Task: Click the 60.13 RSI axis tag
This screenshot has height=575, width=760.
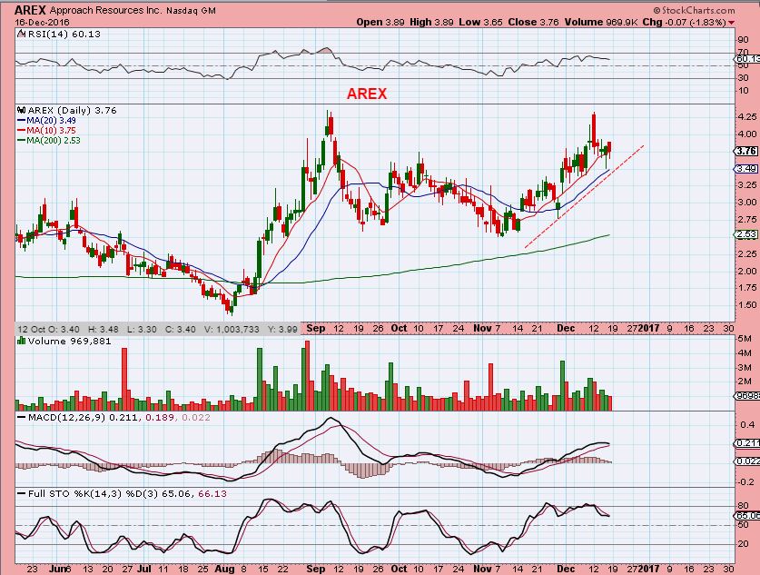Action: [747, 59]
